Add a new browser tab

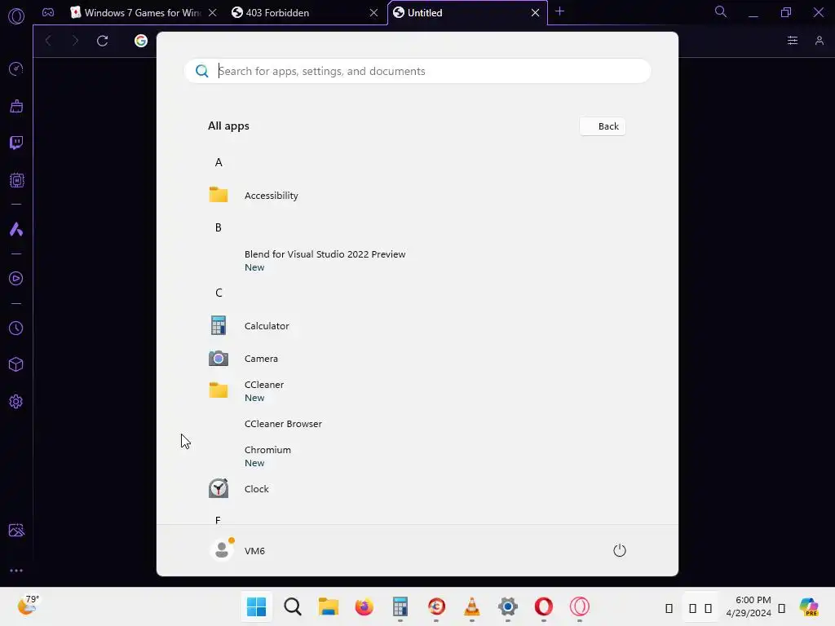[x=559, y=11]
